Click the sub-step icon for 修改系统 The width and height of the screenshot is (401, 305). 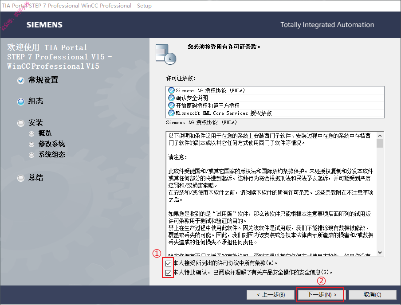click(31, 145)
